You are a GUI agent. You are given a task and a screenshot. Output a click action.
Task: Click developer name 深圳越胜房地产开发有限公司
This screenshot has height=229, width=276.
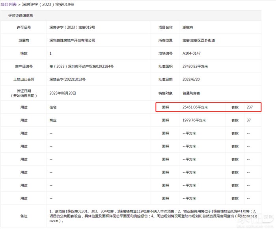[72, 41]
